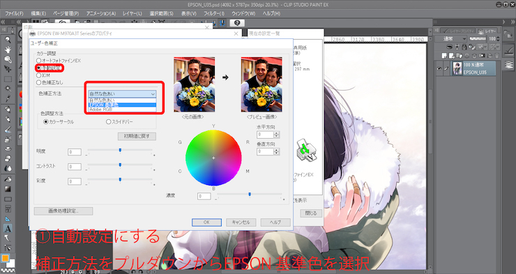Select the Pencil tool
516x274 pixels.
pos(8,119)
